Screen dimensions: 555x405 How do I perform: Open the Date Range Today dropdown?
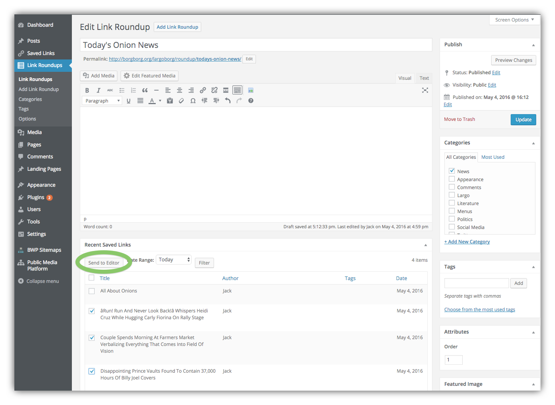pos(174,260)
